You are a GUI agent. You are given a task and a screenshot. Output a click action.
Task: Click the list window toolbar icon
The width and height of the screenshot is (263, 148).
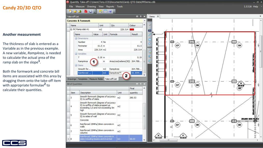[105, 11]
